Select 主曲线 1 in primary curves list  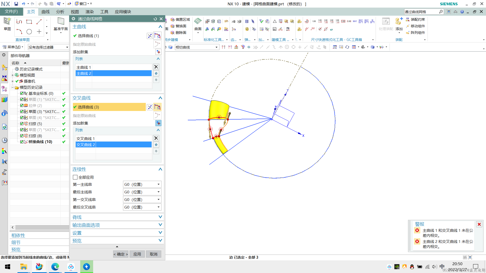click(113, 67)
